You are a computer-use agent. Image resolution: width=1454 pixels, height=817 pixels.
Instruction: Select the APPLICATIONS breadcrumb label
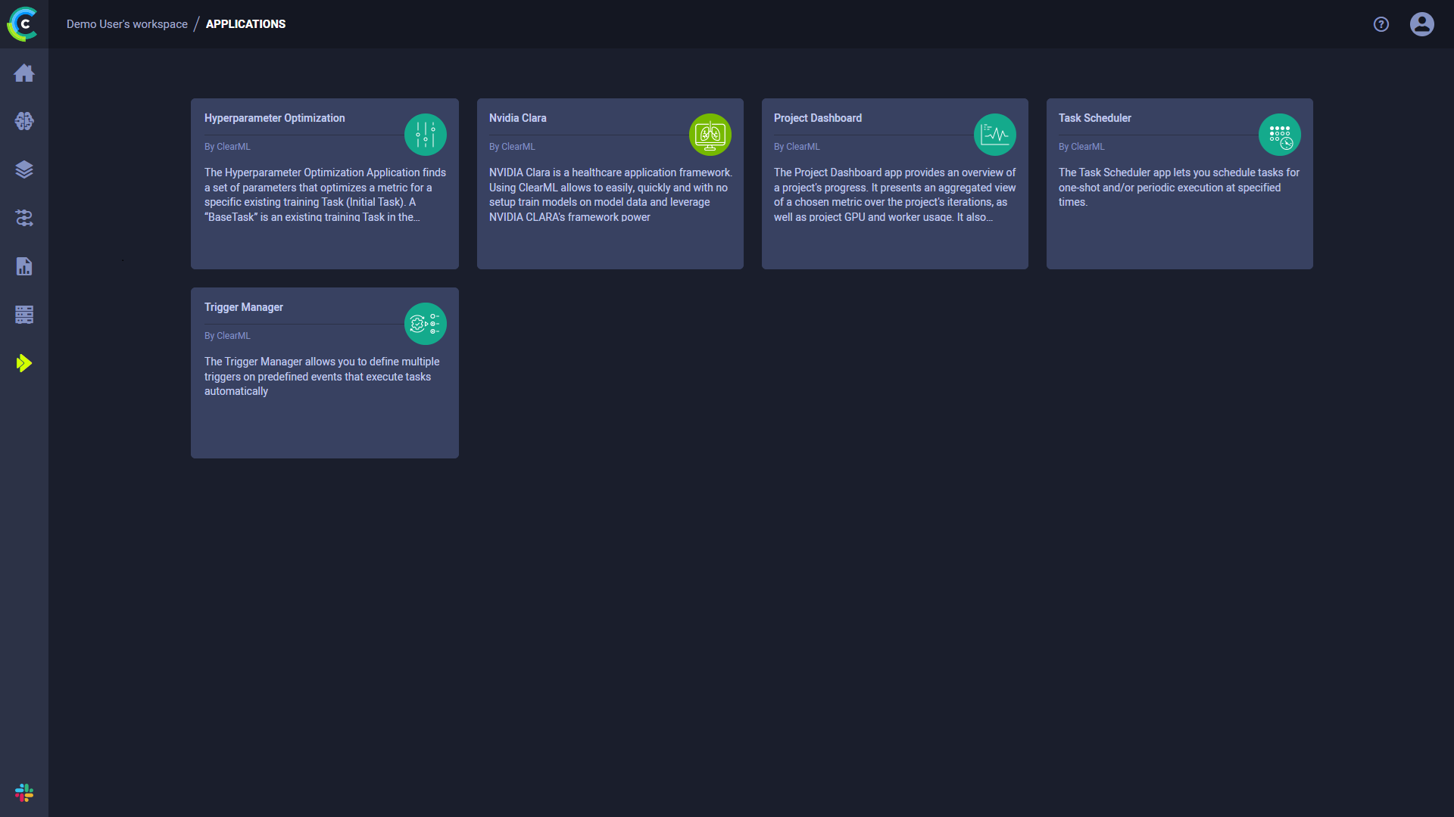(x=245, y=24)
